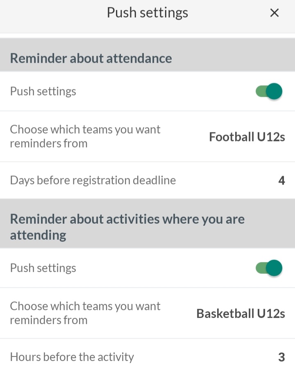Tap 'Push settings' label in attendance section

point(43,91)
